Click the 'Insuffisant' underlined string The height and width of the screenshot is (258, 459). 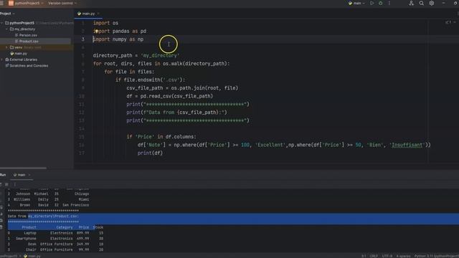(x=407, y=145)
